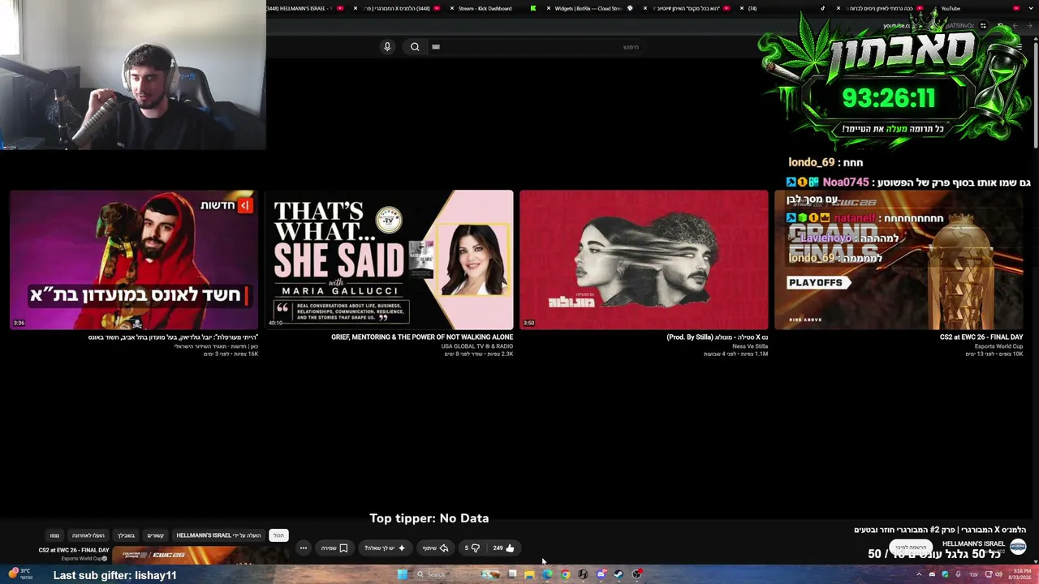The height and width of the screenshot is (584, 1039).
Task: Open Microsoft Edge from the taskbar
Action: [x=547, y=574]
